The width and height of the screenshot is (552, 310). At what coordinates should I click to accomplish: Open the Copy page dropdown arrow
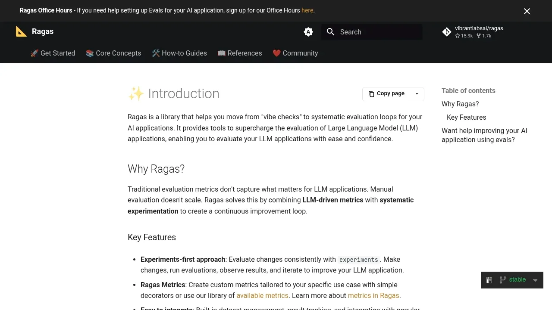tap(417, 94)
